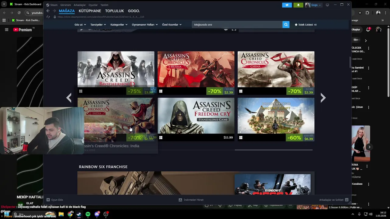Click the YouTube Premium logo
390x219 pixels.
pyautogui.click(x=23, y=30)
